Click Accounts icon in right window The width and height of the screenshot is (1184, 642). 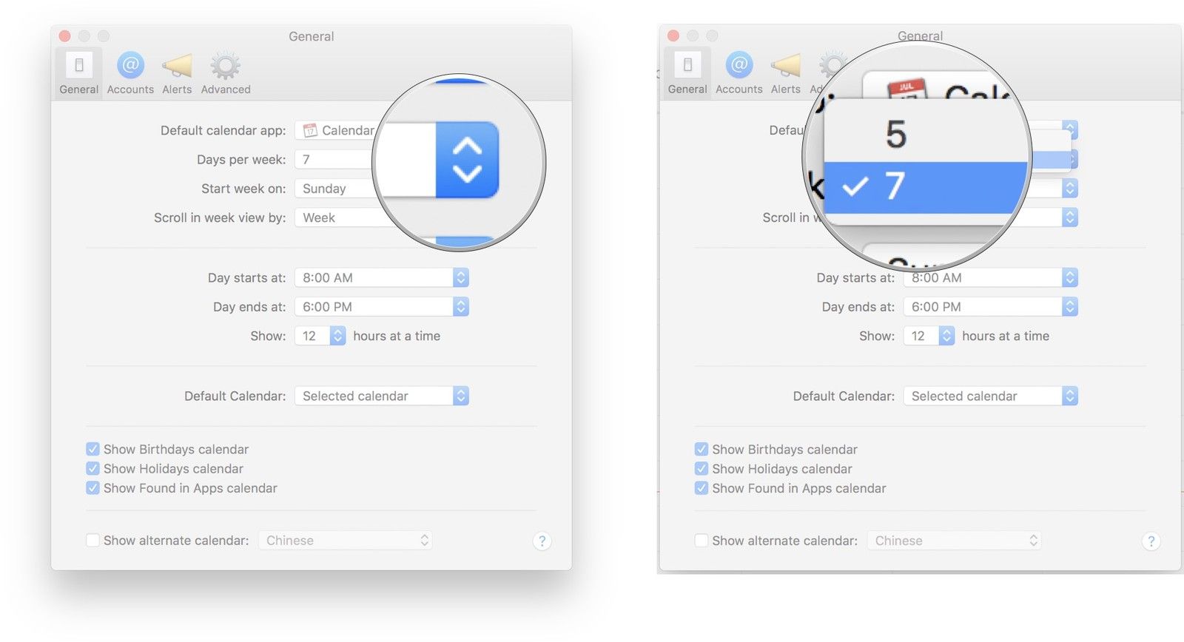click(739, 67)
